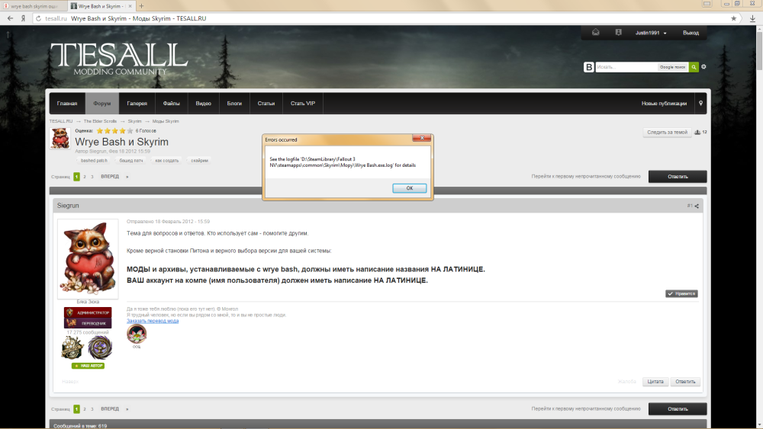The width and height of the screenshot is (763, 429).
Task: Open the Стать VIP menu item
Action: click(303, 104)
